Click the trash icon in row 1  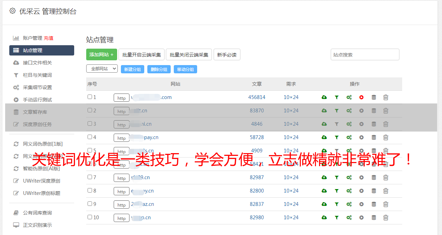(x=386, y=97)
